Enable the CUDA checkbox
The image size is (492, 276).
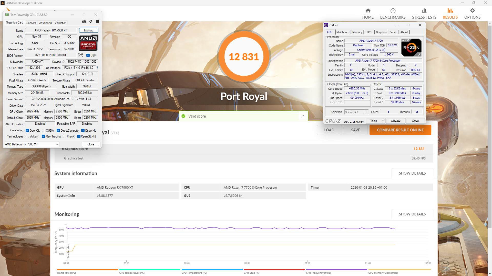point(44,131)
